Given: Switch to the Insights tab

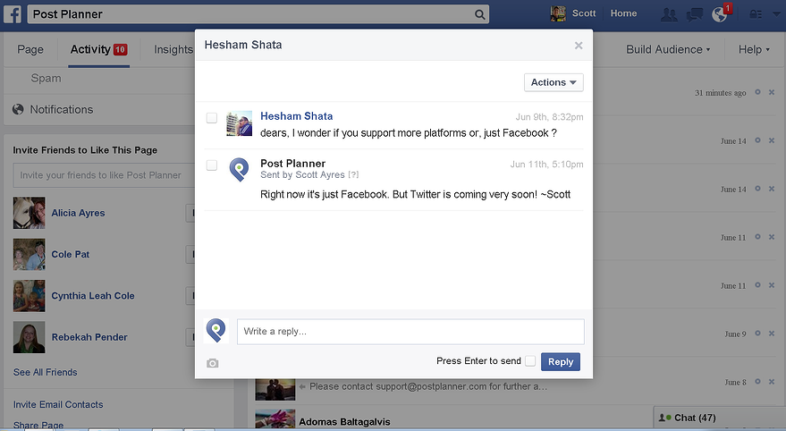Looking at the screenshot, I should [173, 49].
